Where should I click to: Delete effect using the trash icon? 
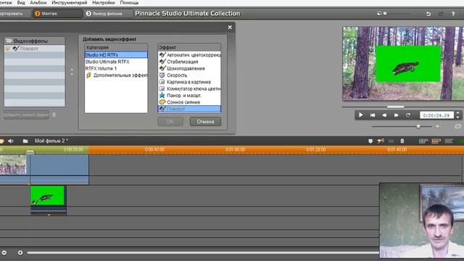tap(54, 115)
